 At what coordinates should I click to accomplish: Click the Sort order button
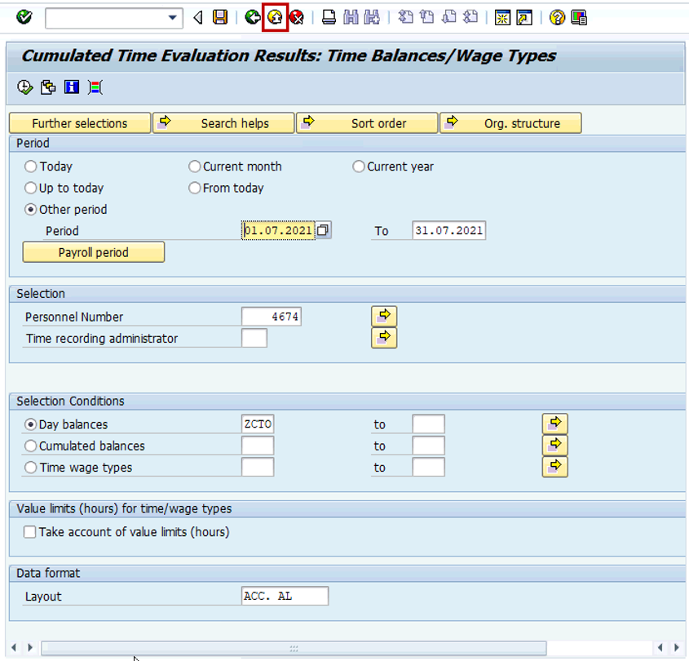click(368, 123)
